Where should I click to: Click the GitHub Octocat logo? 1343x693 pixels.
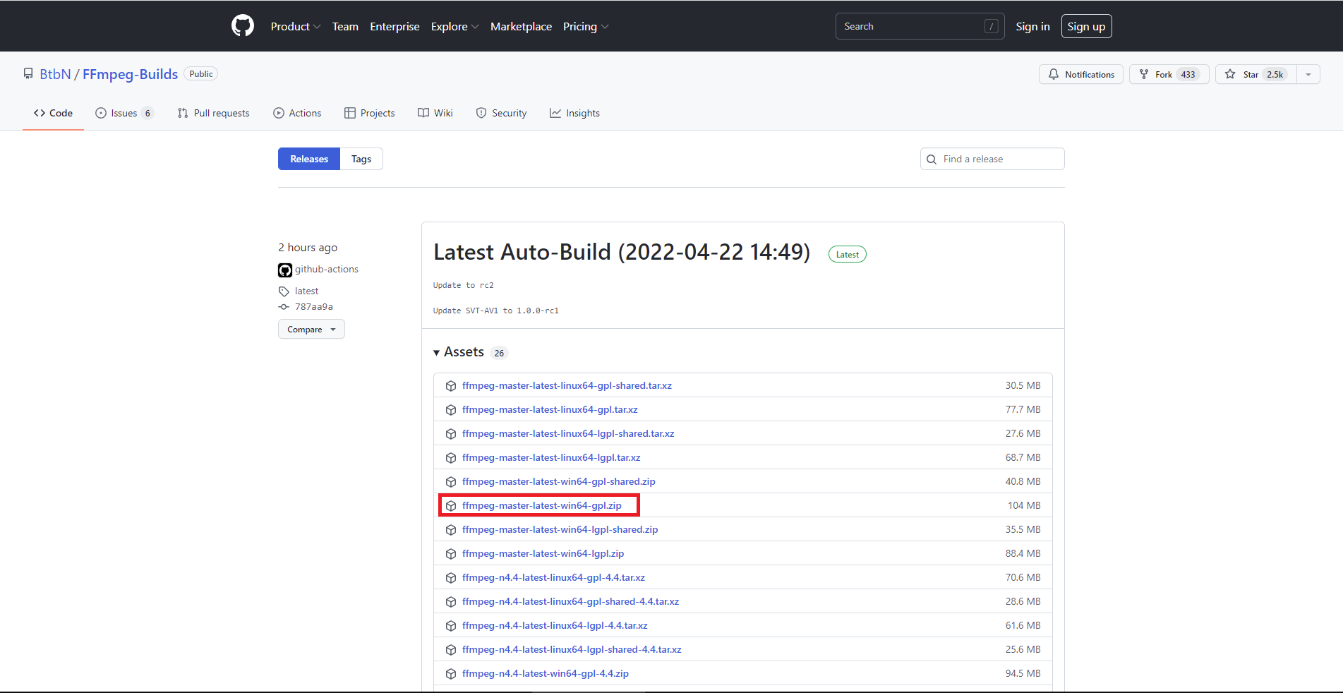click(x=243, y=26)
